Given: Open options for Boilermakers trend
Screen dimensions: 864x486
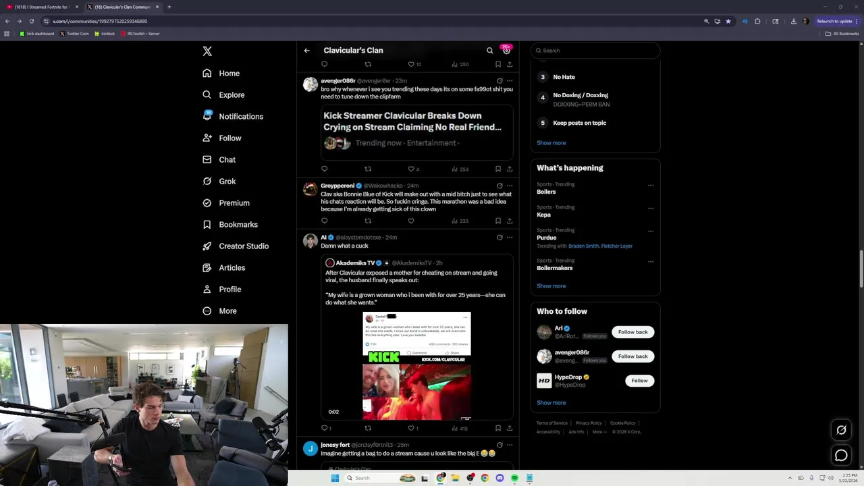Looking at the screenshot, I should pos(651,261).
